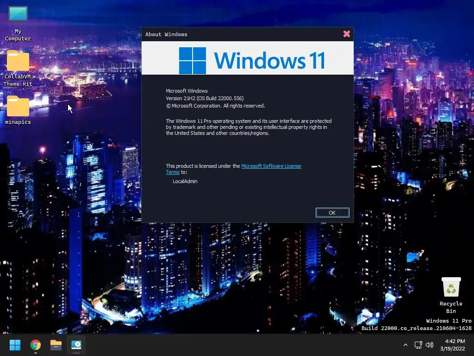
Task: Select the CollabVM Theme Kit folder
Action: pos(18,69)
